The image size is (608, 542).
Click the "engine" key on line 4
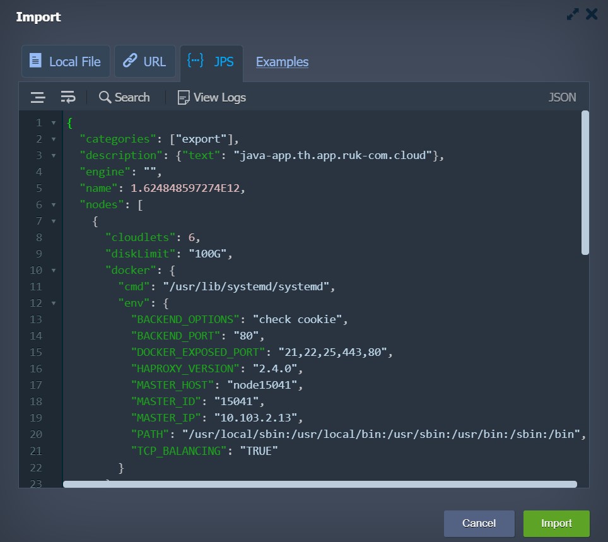coord(105,172)
